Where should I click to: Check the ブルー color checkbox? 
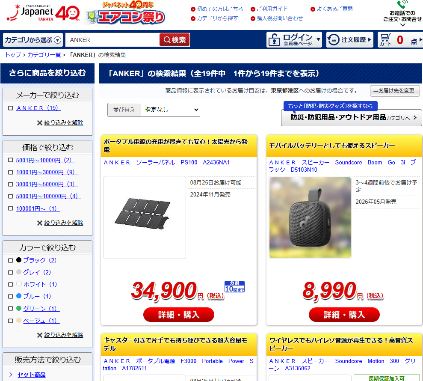[11, 296]
